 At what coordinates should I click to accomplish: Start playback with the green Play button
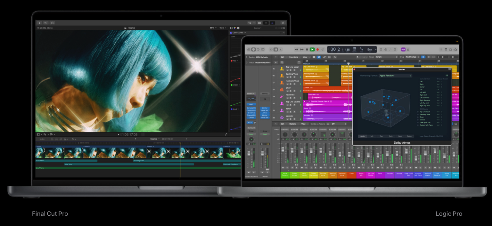tap(312, 49)
